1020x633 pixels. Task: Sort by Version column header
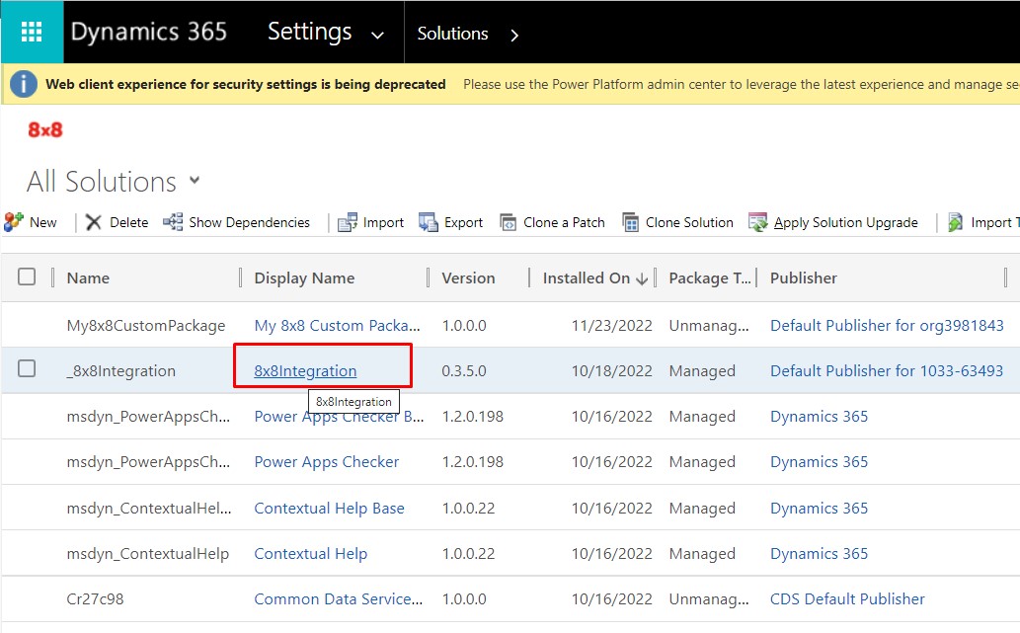click(468, 277)
